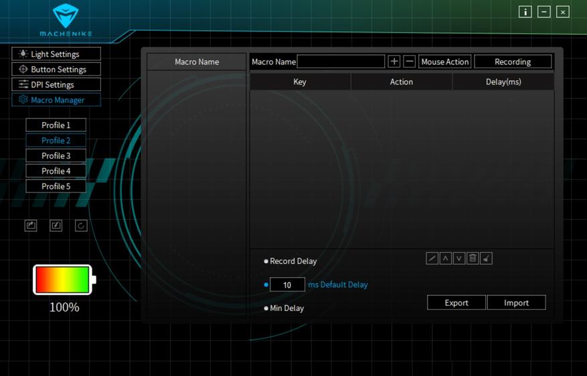Click the edit line icon below the macro table

click(x=432, y=259)
